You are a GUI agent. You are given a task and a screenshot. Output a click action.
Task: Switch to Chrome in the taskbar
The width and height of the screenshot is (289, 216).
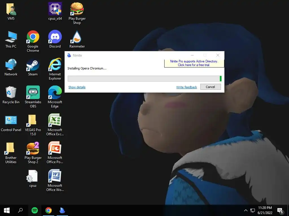pos(49,210)
